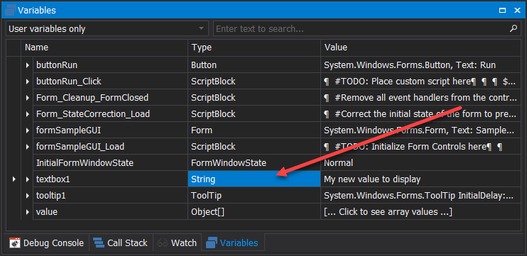
Task: Click '[... Click to see array values ...]'
Action: tap(420, 212)
